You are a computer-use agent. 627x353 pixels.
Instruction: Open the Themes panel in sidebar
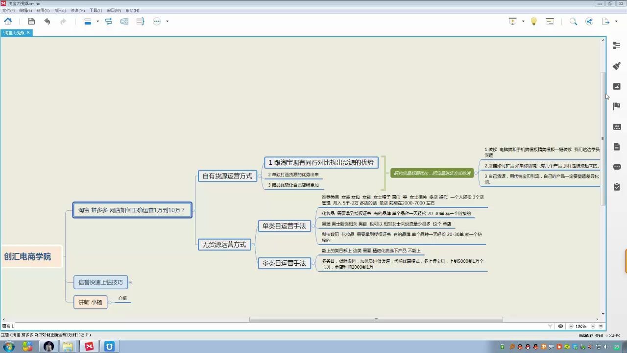click(x=617, y=126)
